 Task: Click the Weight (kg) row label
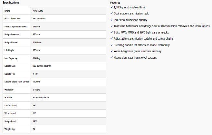coord(10,129)
